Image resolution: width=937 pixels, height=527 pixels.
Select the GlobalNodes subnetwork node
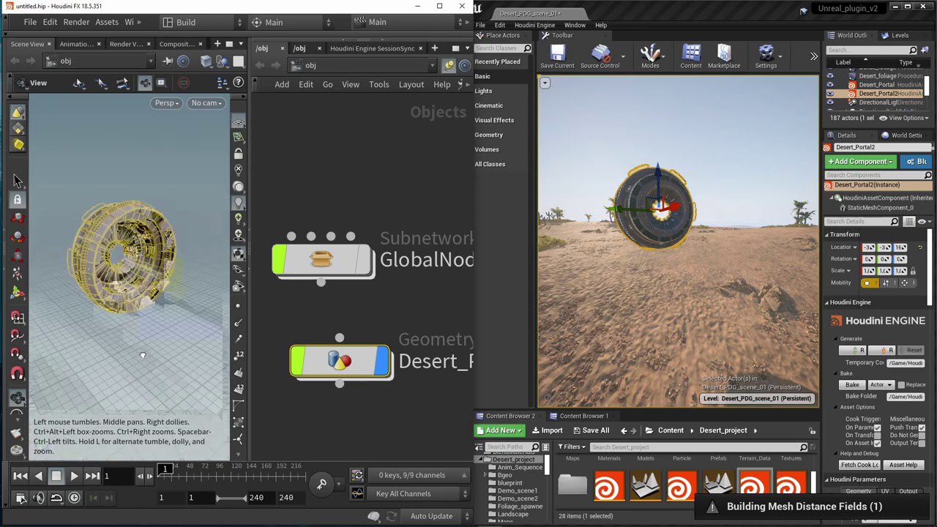click(x=322, y=260)
